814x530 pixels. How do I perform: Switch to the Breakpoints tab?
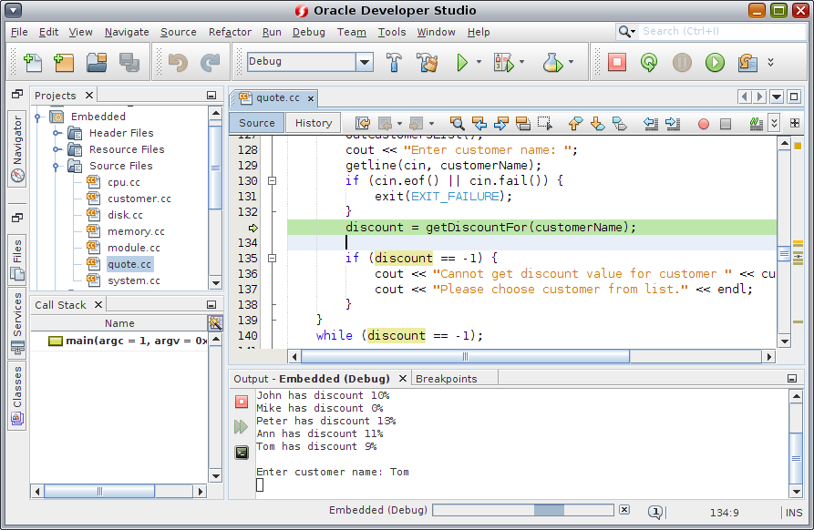pyautogui.click(x=447, y=379)
